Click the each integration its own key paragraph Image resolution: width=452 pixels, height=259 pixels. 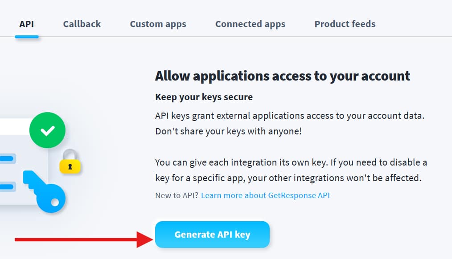291,170
